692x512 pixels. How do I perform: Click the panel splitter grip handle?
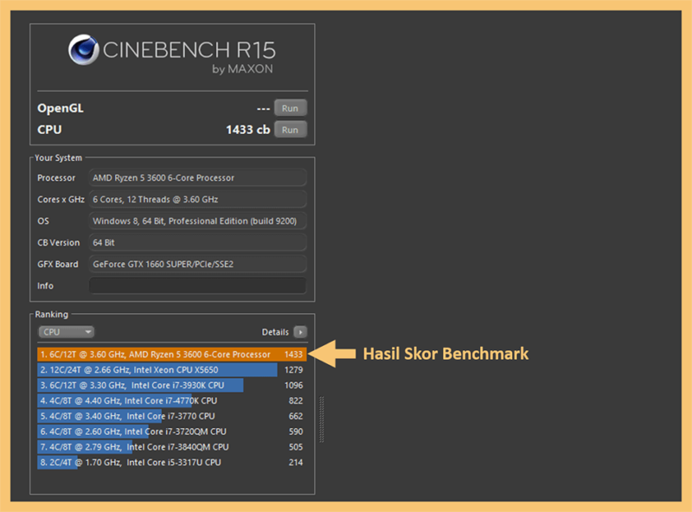click(322, 419)
